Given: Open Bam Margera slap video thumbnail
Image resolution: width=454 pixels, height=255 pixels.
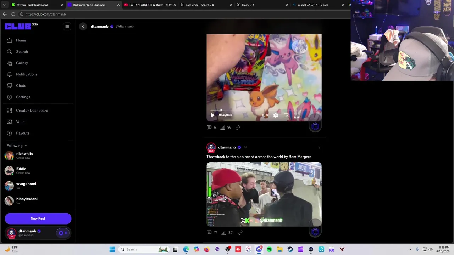Looking at the screenshot, I should pyautogui.click(x=264, y=194).
